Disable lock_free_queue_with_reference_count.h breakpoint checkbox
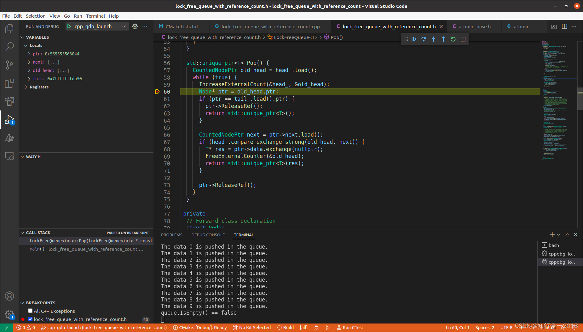The image size is (583, 332). pyautogui.click(x=30, y=319)
